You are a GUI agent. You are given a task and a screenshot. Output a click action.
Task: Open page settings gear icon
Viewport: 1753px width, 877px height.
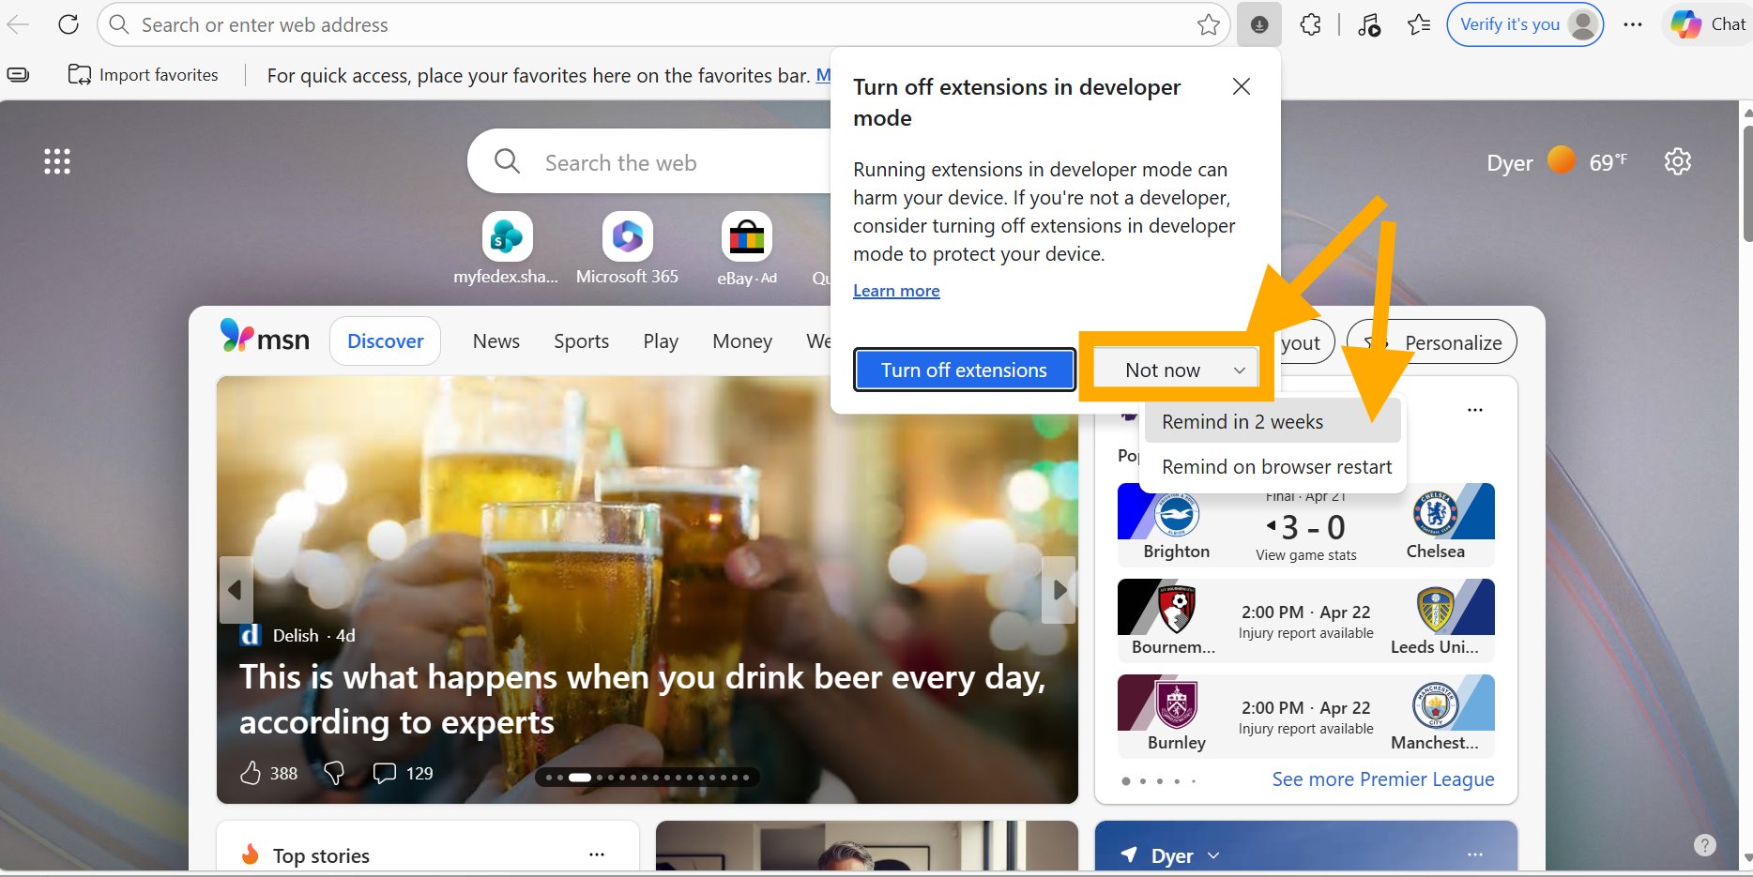1678,161
